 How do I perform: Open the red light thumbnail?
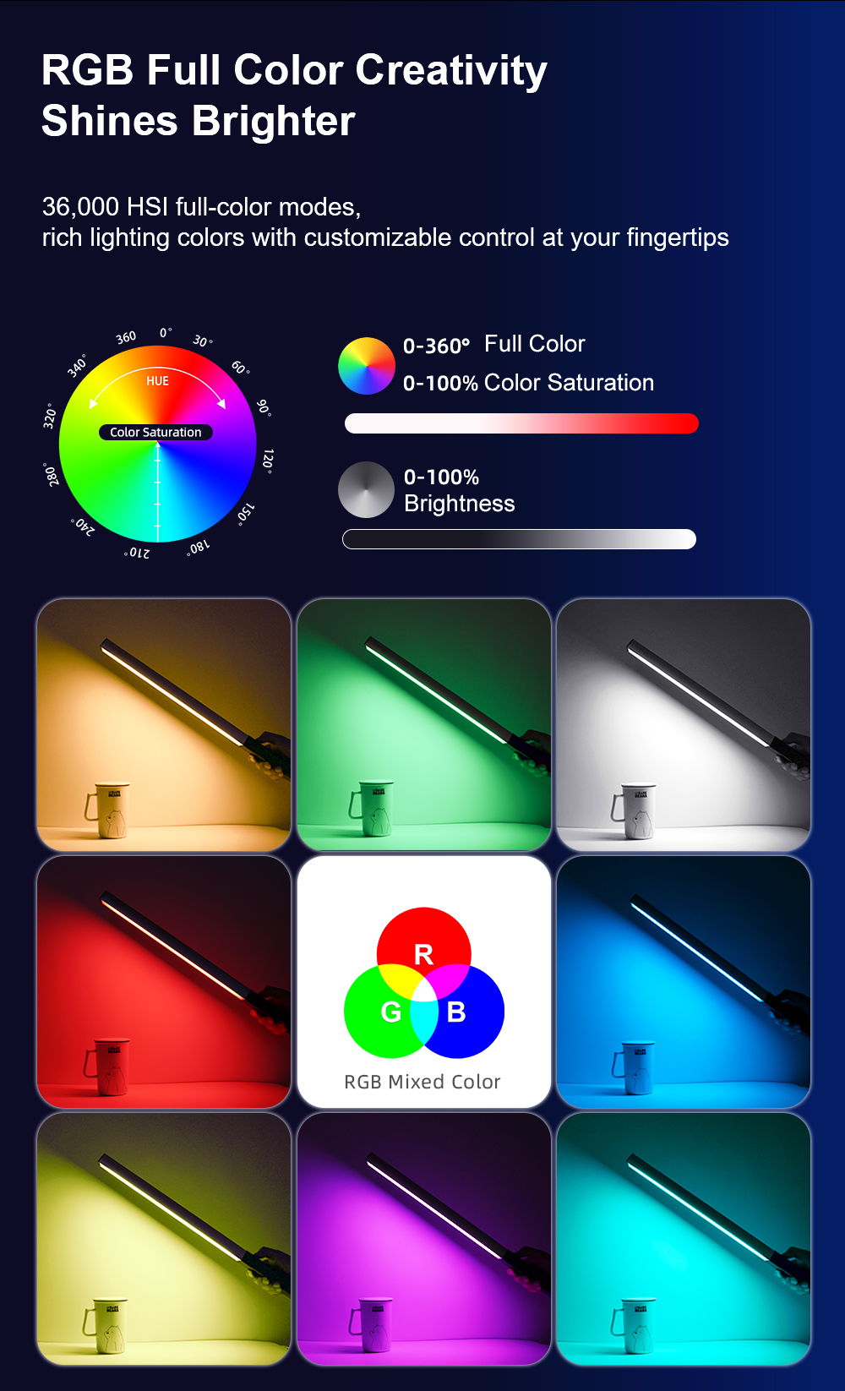164,982
